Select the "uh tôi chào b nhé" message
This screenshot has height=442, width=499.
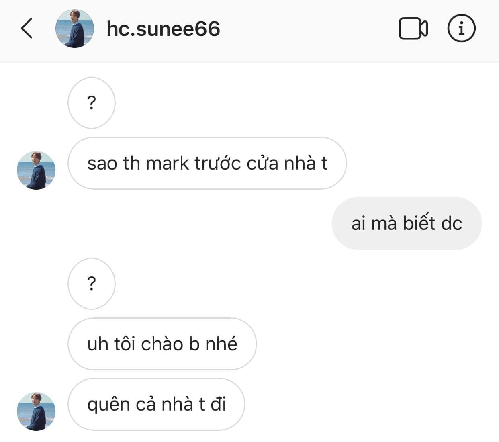pyautogui.click(x=162, y=344)
